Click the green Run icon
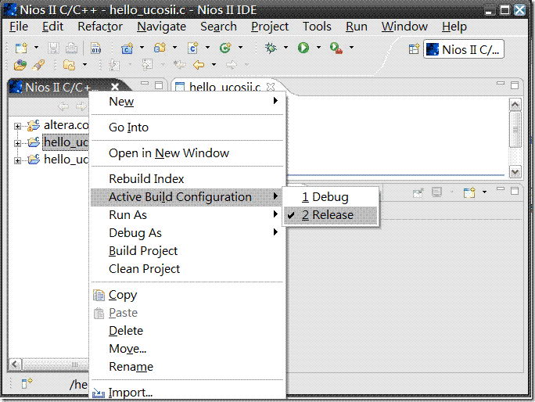 tap(303, 48)
